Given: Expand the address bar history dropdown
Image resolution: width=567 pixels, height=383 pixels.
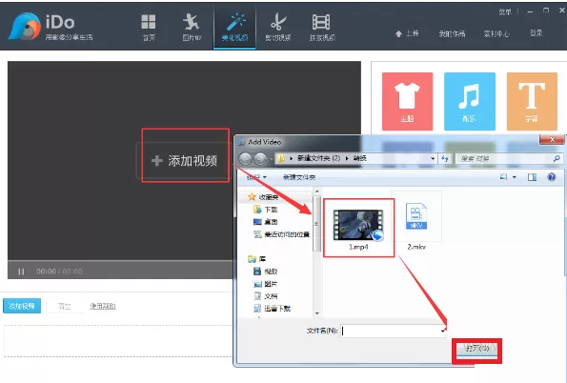Looking at the screenshot, I should 433,158.
